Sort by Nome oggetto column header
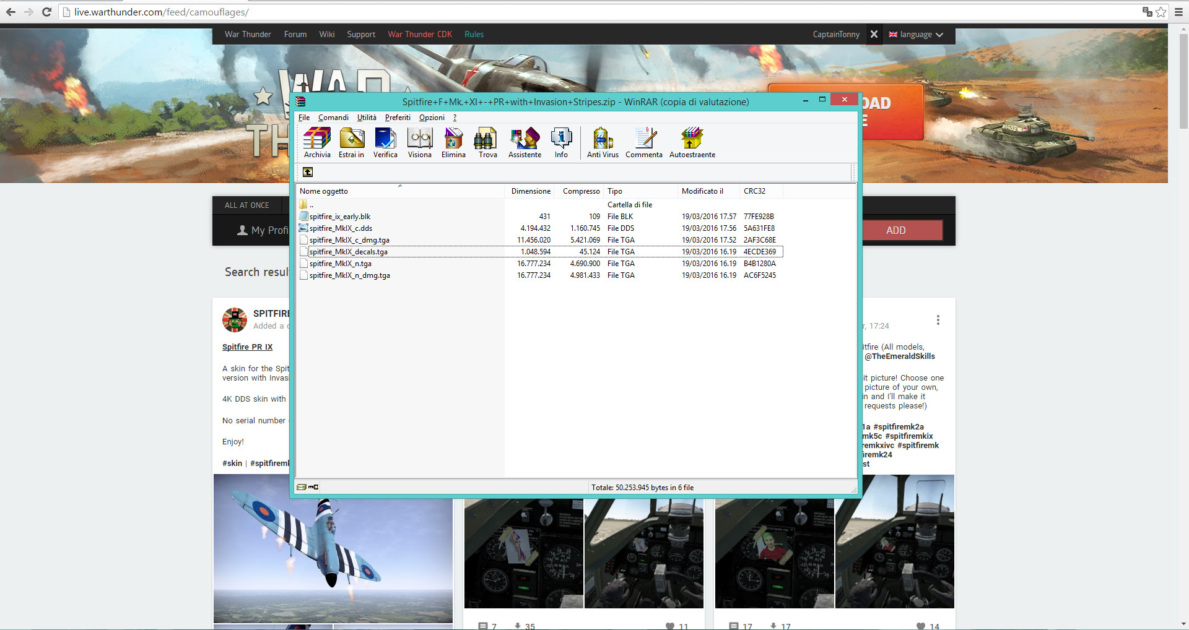Image resolution: width=1189 pixels, height=630 pixels. coord(400,191)
